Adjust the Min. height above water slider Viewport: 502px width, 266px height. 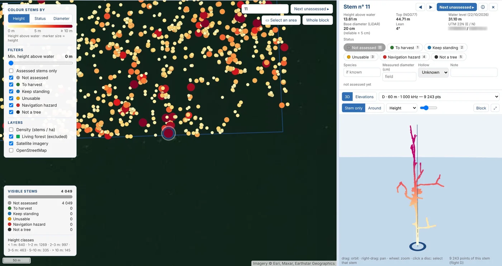[x=40, y=63]
